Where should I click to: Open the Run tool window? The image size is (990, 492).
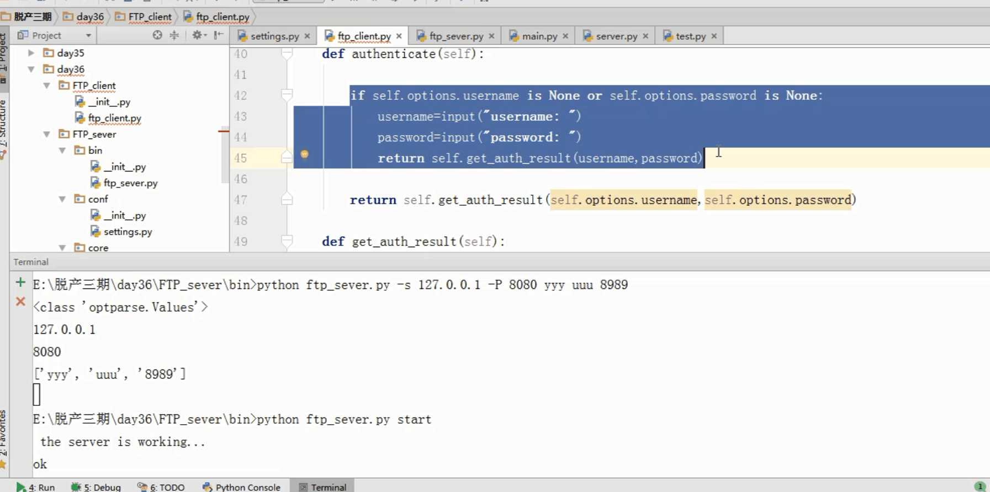coord(36,486)
